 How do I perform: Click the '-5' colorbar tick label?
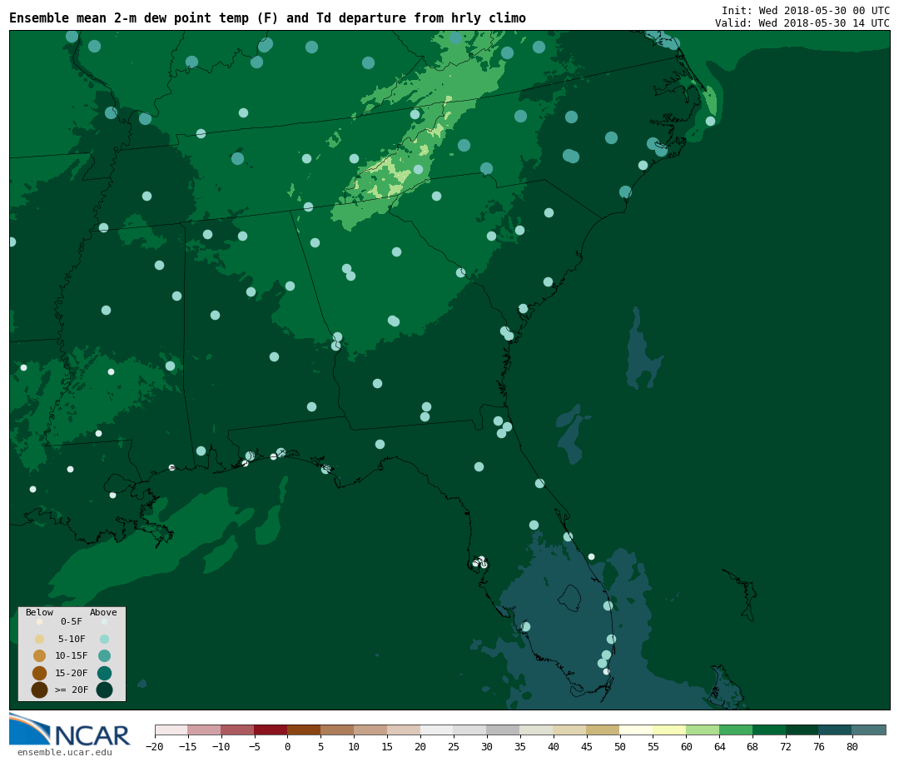[x=254, y=747]
